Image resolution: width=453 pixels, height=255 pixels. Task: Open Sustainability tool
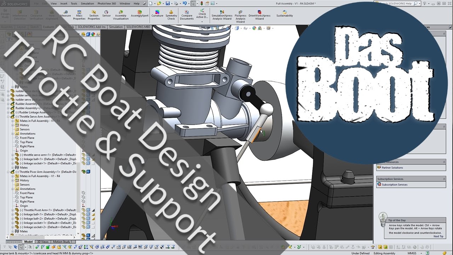pyautogui.click(x=285, y=14)
